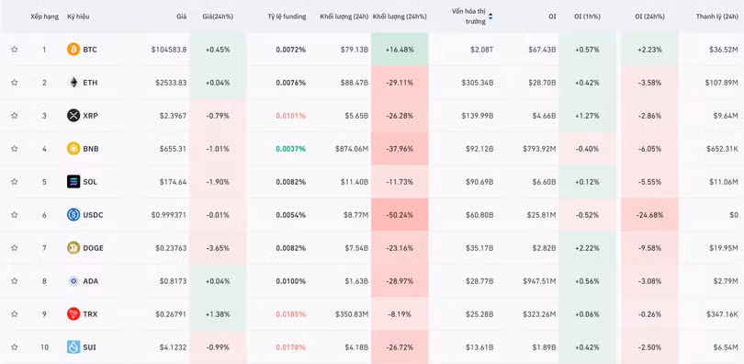Favorite BNB with its star
The height and width of the screenshot is (364, 744).
tap(14, 149)
